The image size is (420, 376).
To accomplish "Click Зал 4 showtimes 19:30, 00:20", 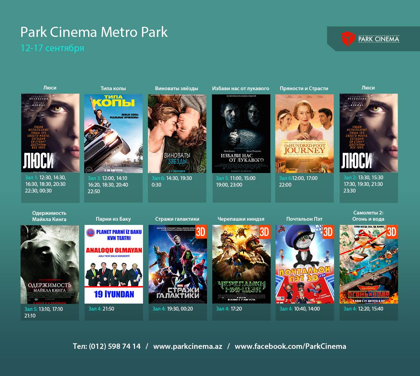I will 173,309.
